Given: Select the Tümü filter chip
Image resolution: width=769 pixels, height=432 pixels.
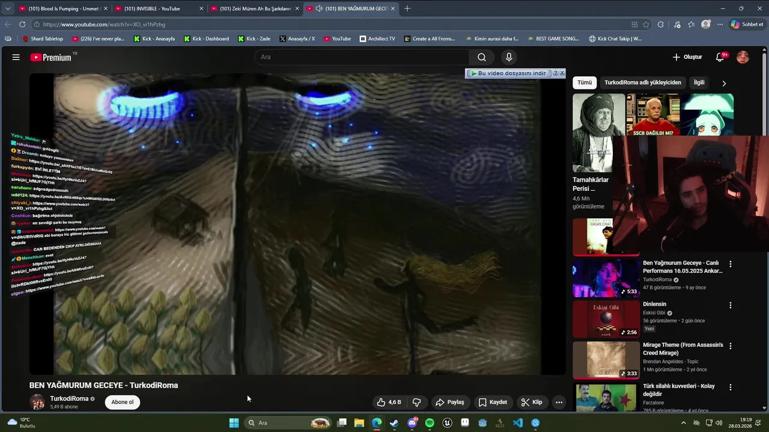Looking at the screenshot, I should click(585, 83).
